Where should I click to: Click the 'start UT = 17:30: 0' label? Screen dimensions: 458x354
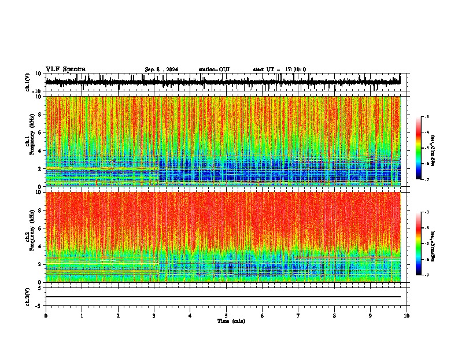(x=279, y=69)
